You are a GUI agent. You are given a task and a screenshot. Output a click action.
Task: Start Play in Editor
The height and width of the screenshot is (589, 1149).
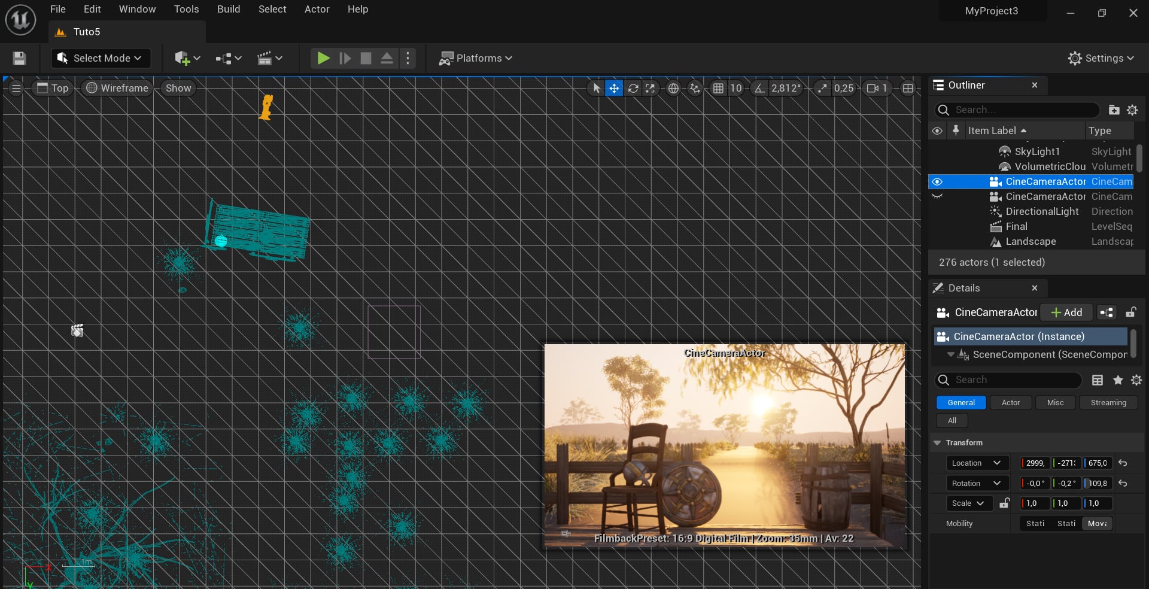[323, 58]
